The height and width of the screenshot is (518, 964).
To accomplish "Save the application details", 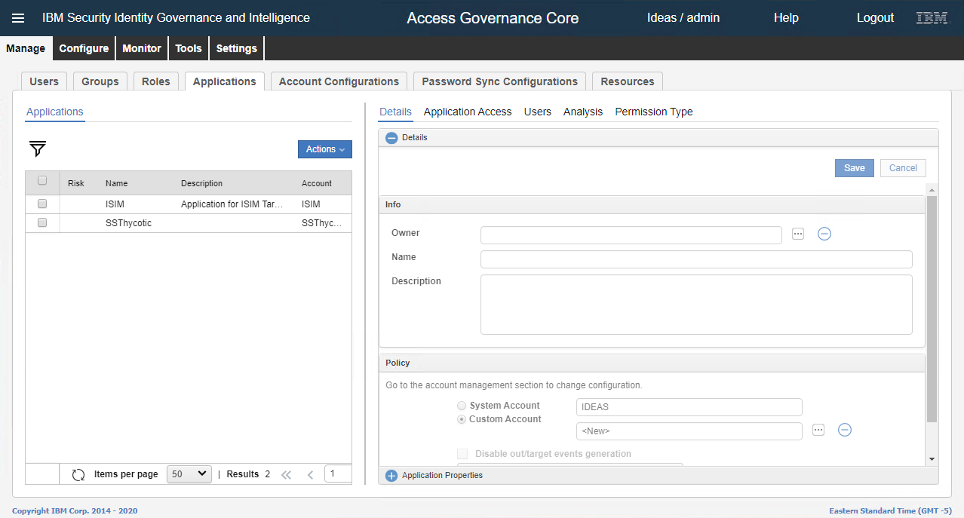I will click(x=853, y=167).
